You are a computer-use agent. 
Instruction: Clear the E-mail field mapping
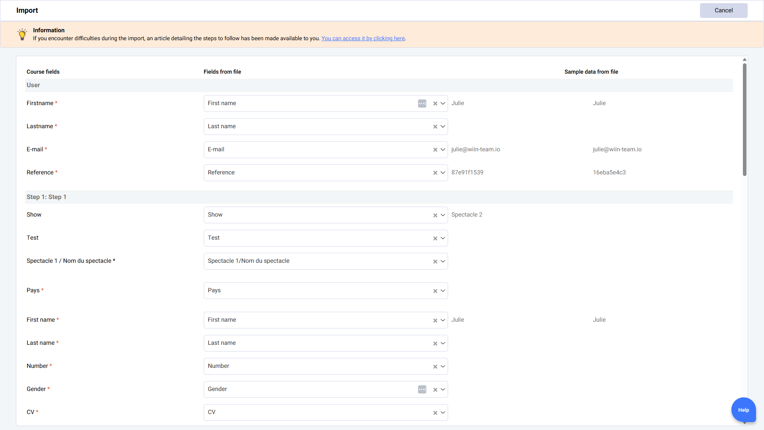coord(435,150)
